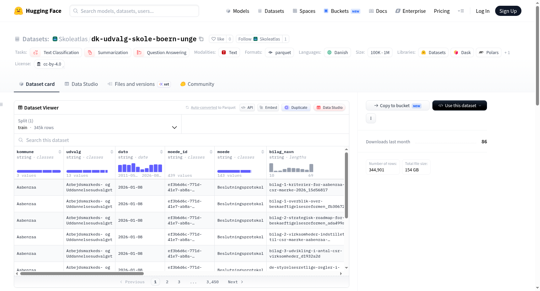Open Data Studio from the viewer header
The width and height of the screenshot is (540, 291).
coord(329,107)
